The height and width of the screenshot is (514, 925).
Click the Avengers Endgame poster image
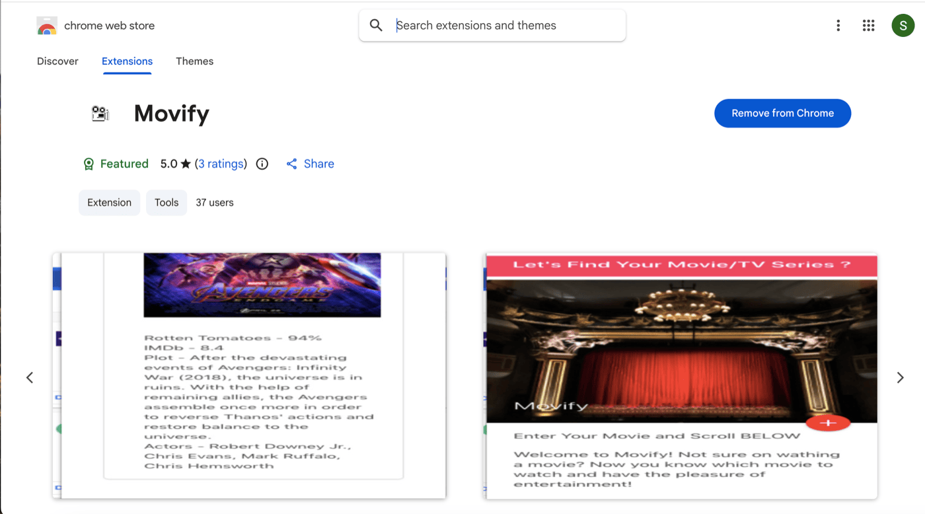[x=262, y=285]
